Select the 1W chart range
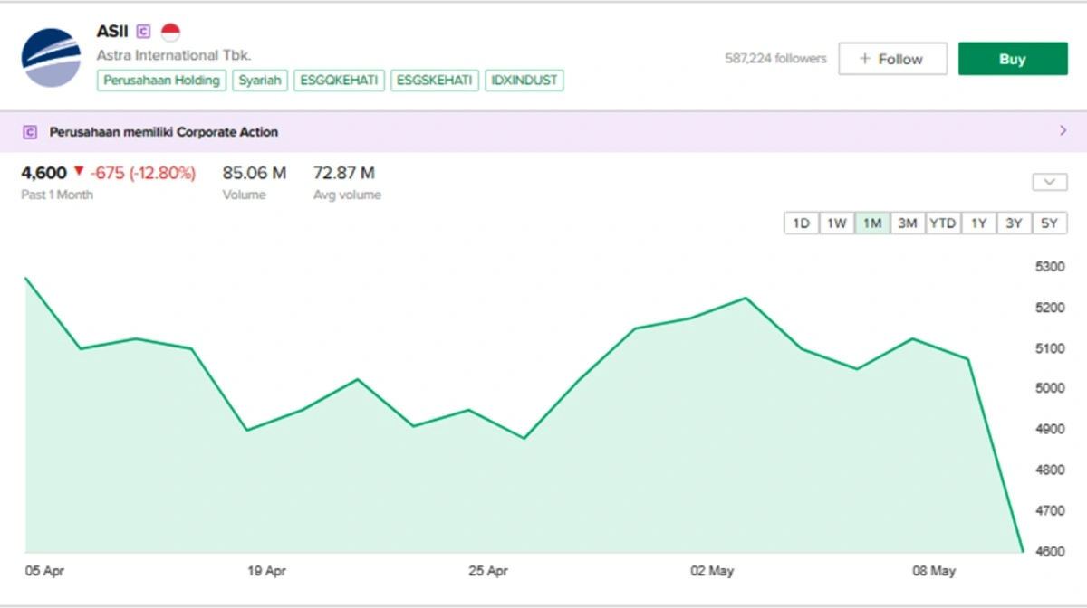1087x608 pixels. pos(837,223)
